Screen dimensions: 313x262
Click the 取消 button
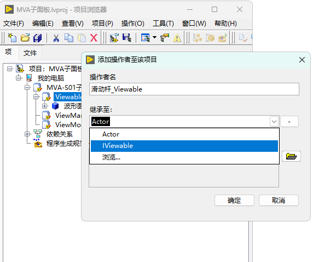click(279, 201)
